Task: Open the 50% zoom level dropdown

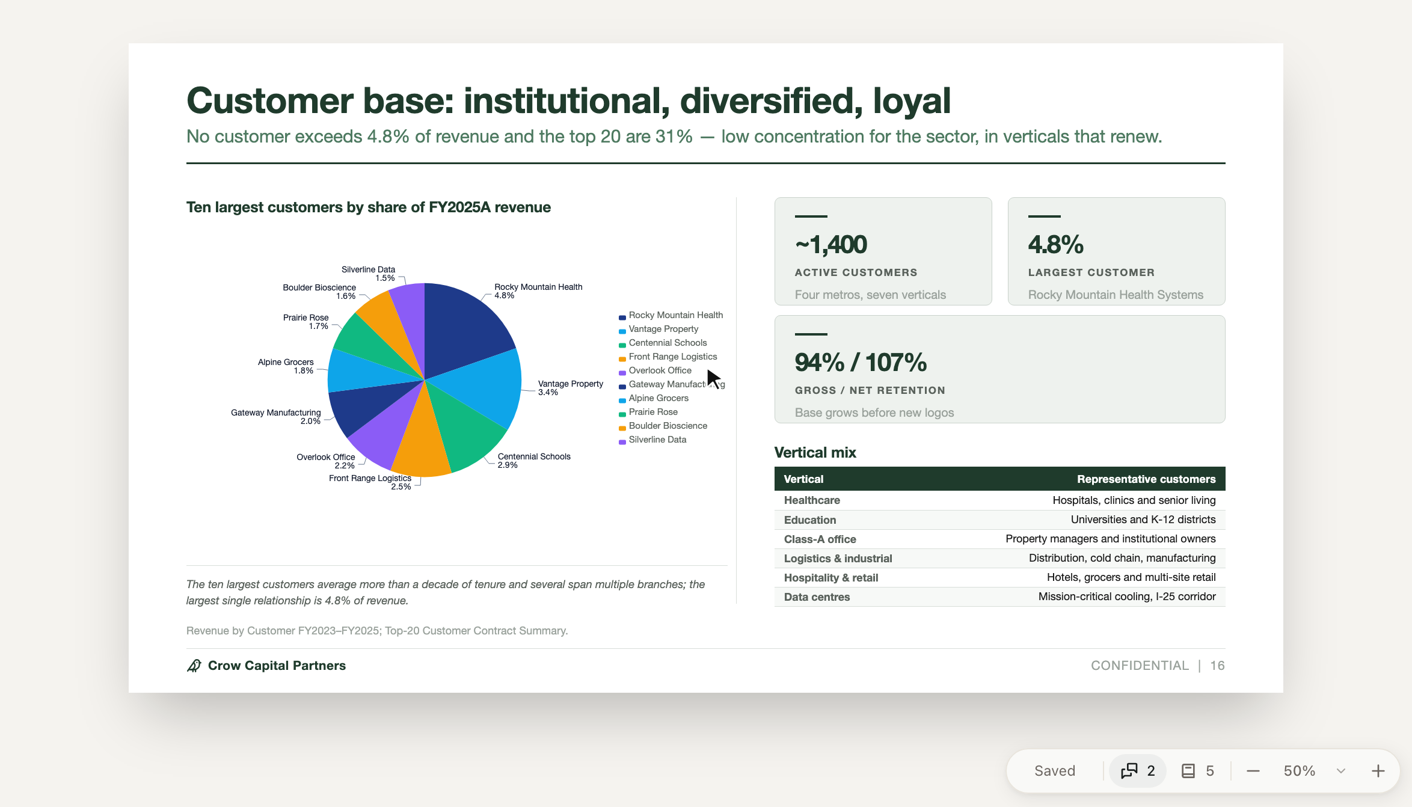Action: coord(1314,771)
